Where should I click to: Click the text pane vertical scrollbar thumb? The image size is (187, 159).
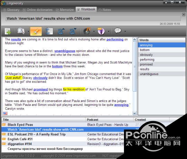point(134,66)
